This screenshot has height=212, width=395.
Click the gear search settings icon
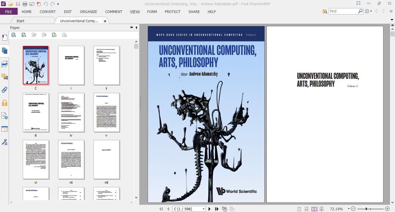coord(367,11)
